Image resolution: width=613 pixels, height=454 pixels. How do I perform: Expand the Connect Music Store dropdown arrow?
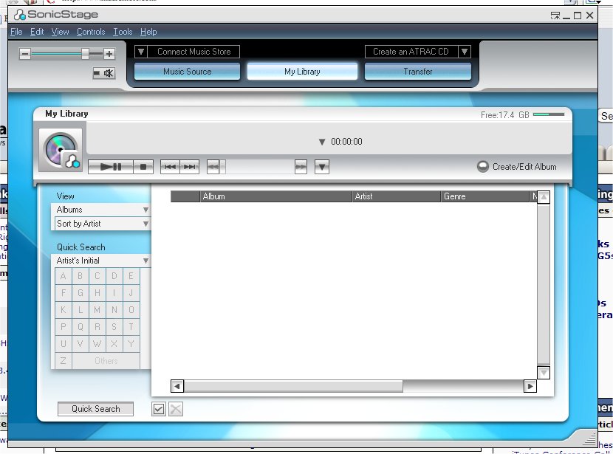(141, 52)
